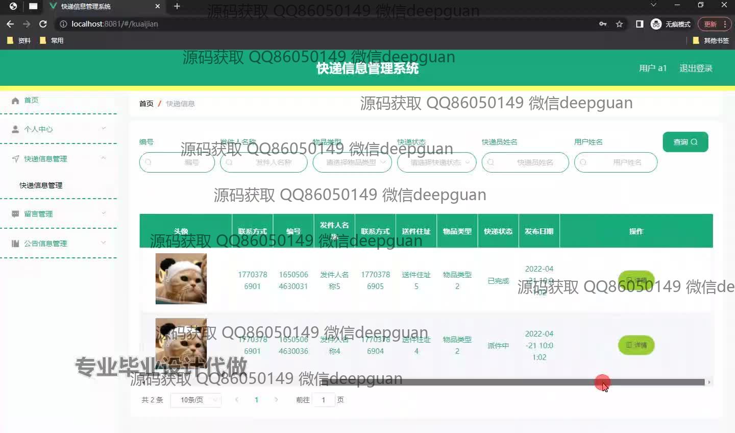Click the 快递信息管理 paper-plane icon
Image resolution: width=735 pixels, height=433 pixels.
[x=15, y=159]
